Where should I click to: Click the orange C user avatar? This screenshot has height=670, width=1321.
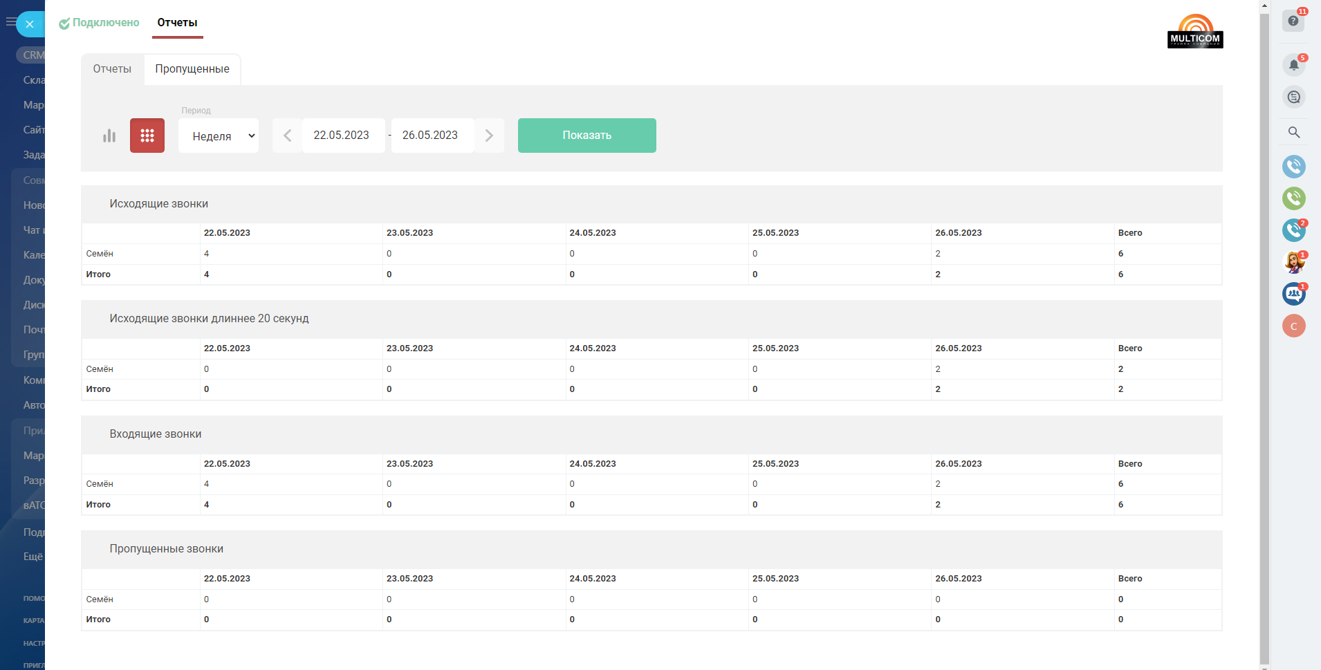tap(1294, 326)
